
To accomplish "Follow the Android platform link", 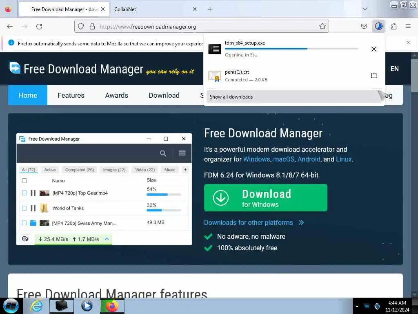I will pyautogui.click(x=309, y=159).
